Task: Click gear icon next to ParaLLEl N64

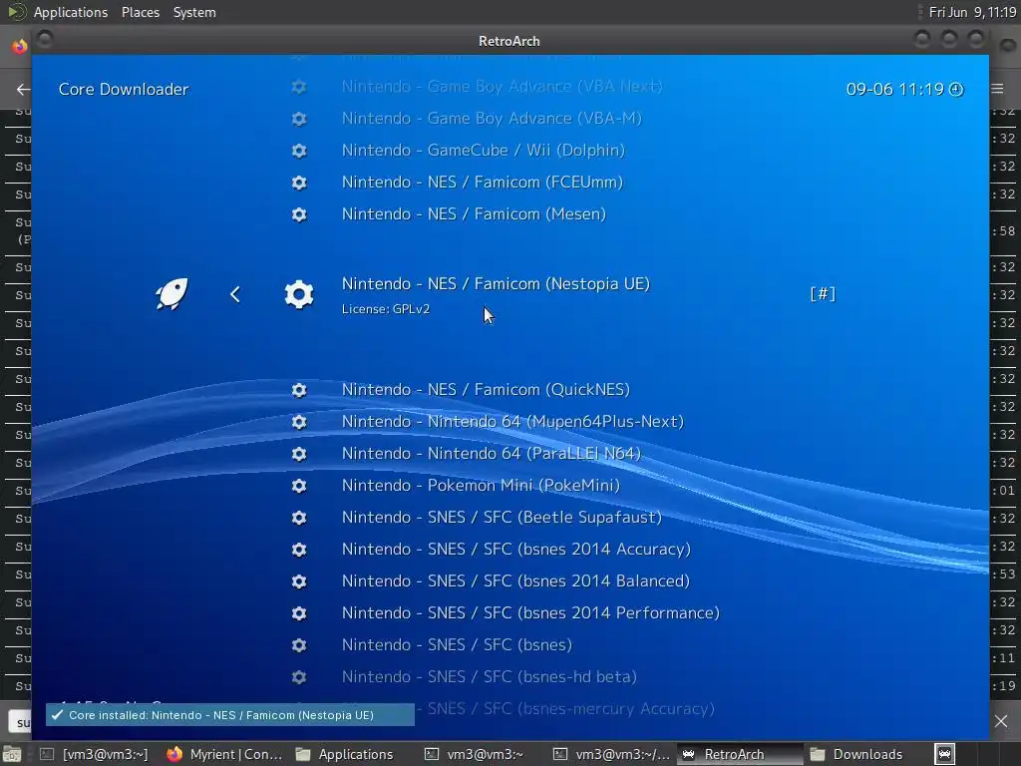Action: pyautogui.click(x=299, y=454)
